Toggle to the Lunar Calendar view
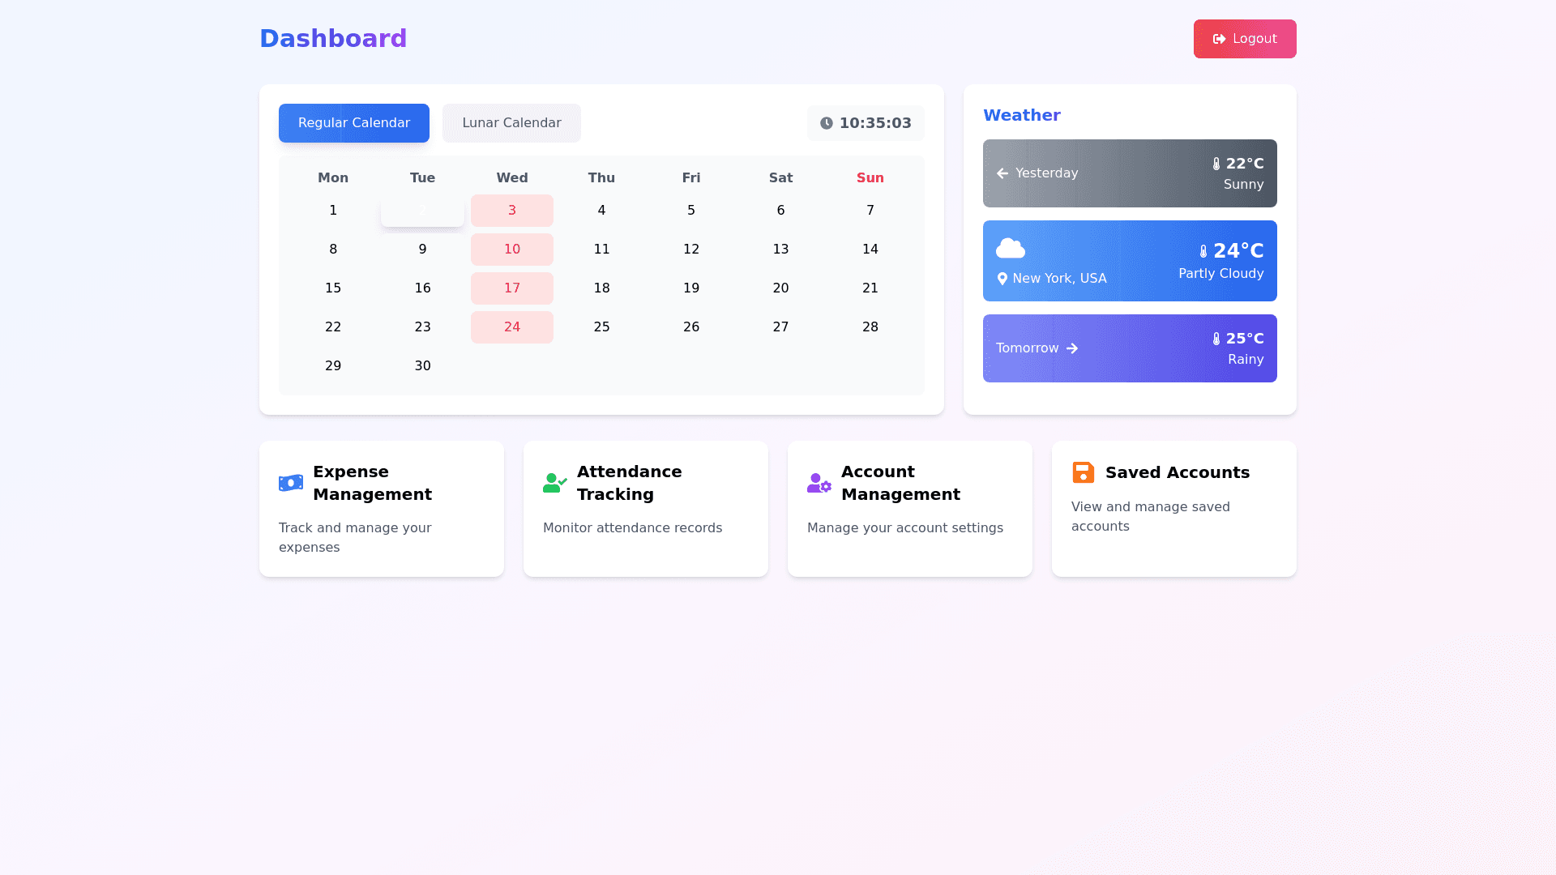 coord(511,122)
